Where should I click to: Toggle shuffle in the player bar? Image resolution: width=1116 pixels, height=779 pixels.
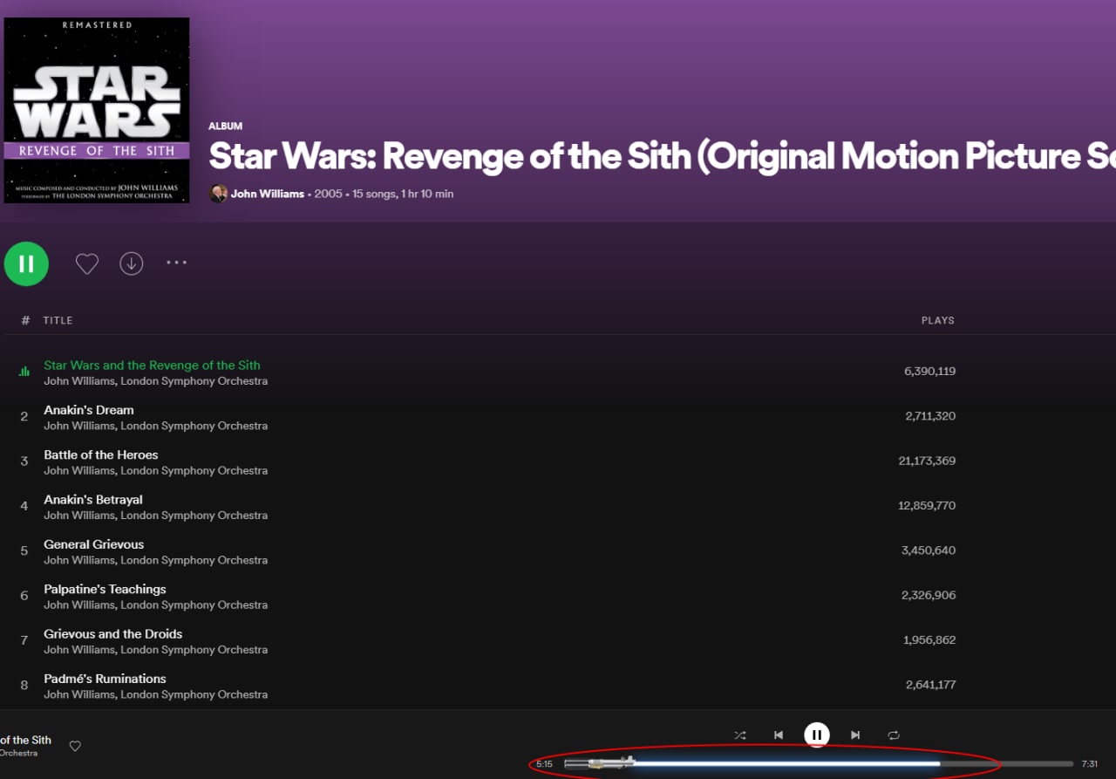tap(740, 735)
